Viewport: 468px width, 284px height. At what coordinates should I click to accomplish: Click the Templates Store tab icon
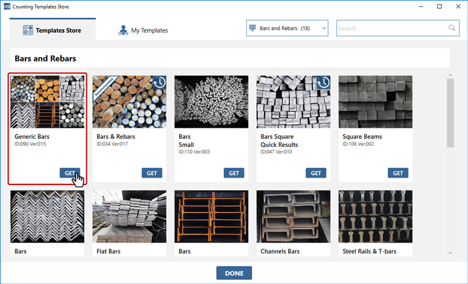tap(28, 30)
